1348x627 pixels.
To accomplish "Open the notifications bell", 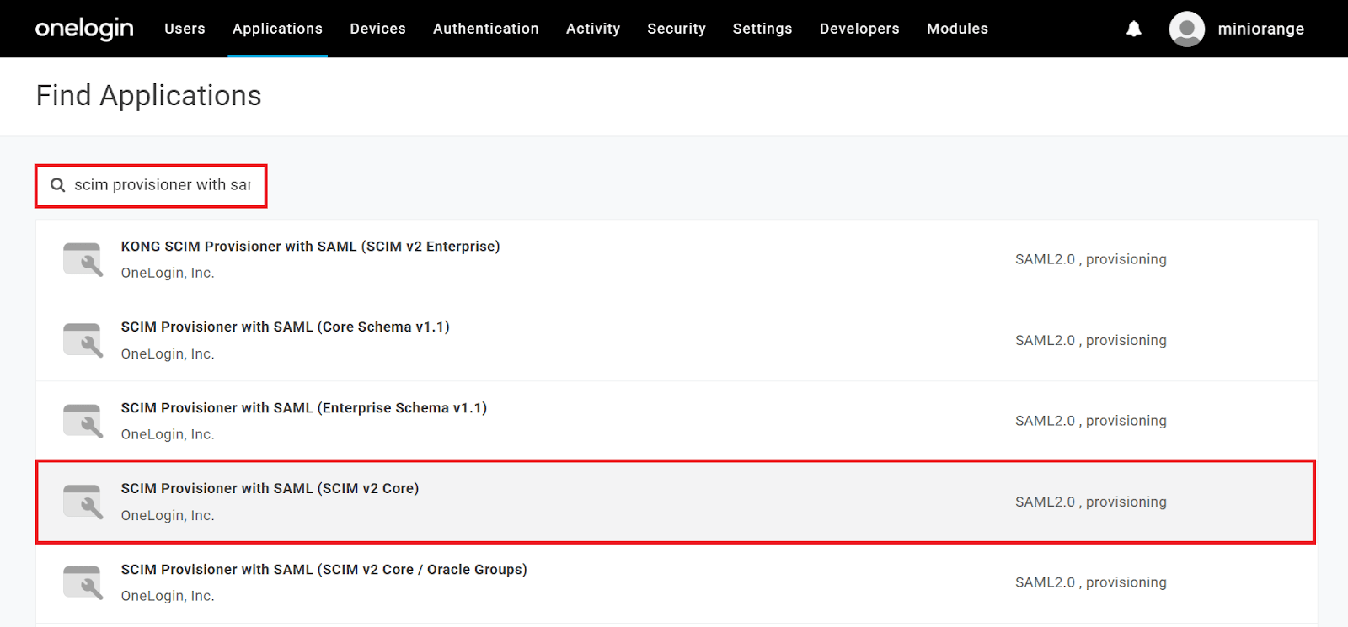I will point(1134,29).
